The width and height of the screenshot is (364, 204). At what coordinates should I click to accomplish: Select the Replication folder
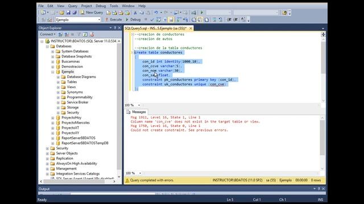coord(64,159)
